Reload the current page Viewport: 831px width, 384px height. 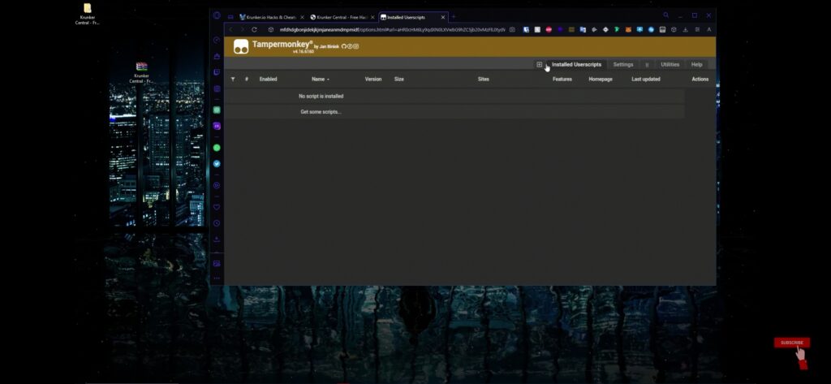(x=254, y=30)
